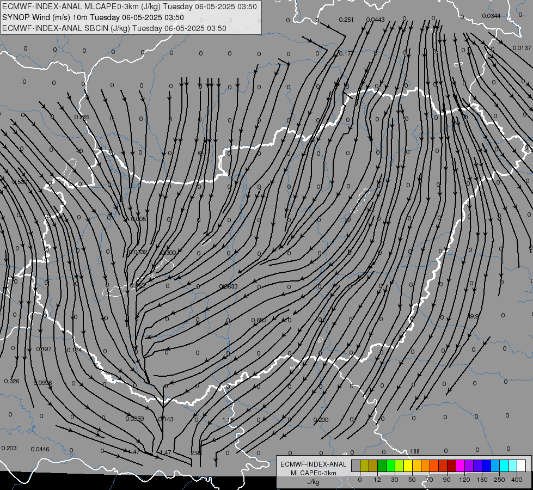Click the map value '2.95'
The height and width of the screenshot is (490, 533).
pos(197,453)
